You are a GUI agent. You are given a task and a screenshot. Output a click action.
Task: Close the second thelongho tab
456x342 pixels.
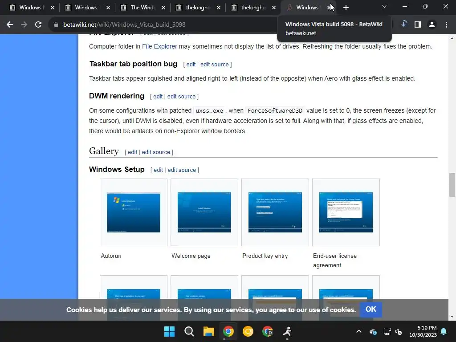click(274, 8)
